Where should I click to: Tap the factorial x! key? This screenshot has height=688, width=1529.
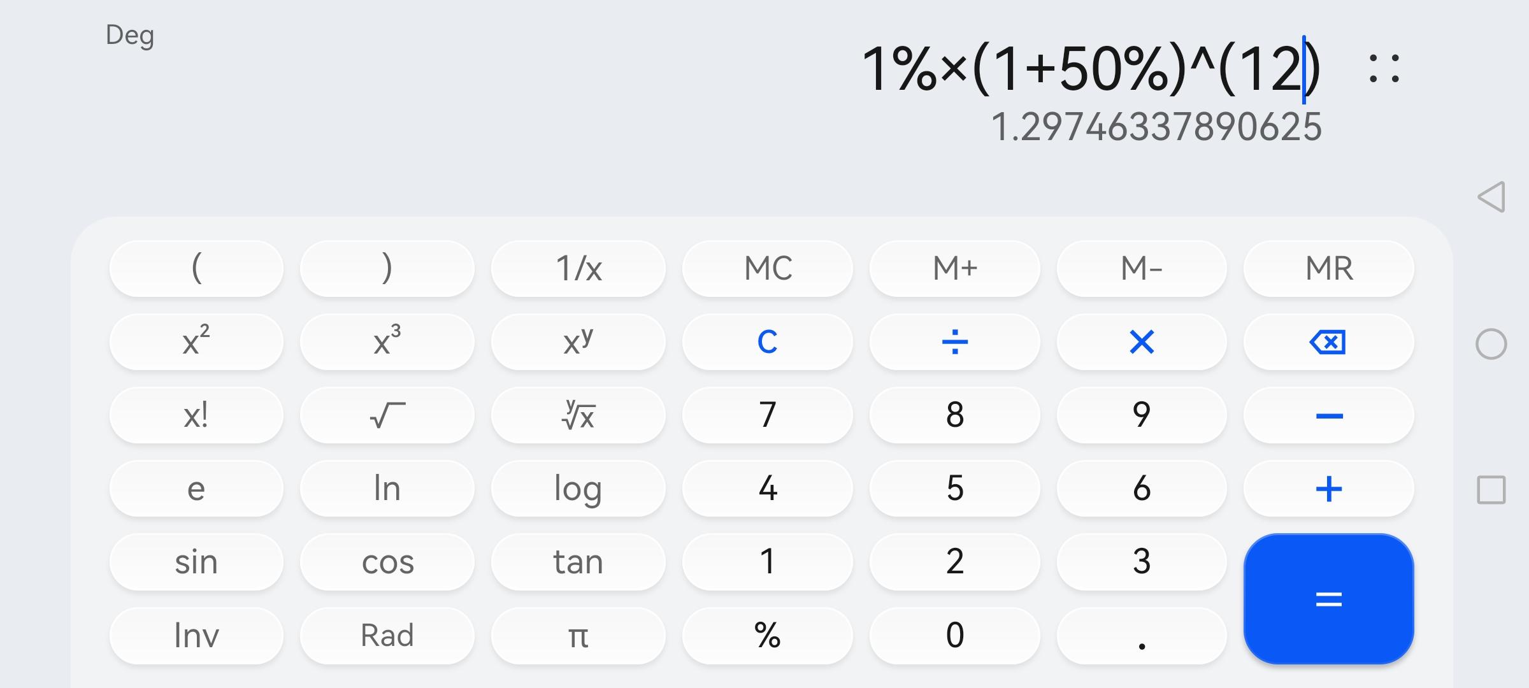pyautogui.click(x=196, y=415)
